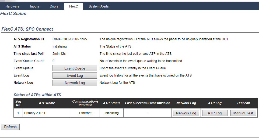This screenshot has height=138, width=259.
Task: Open Network Log in the Primary ATP 1 row
Action: point(186,113)
